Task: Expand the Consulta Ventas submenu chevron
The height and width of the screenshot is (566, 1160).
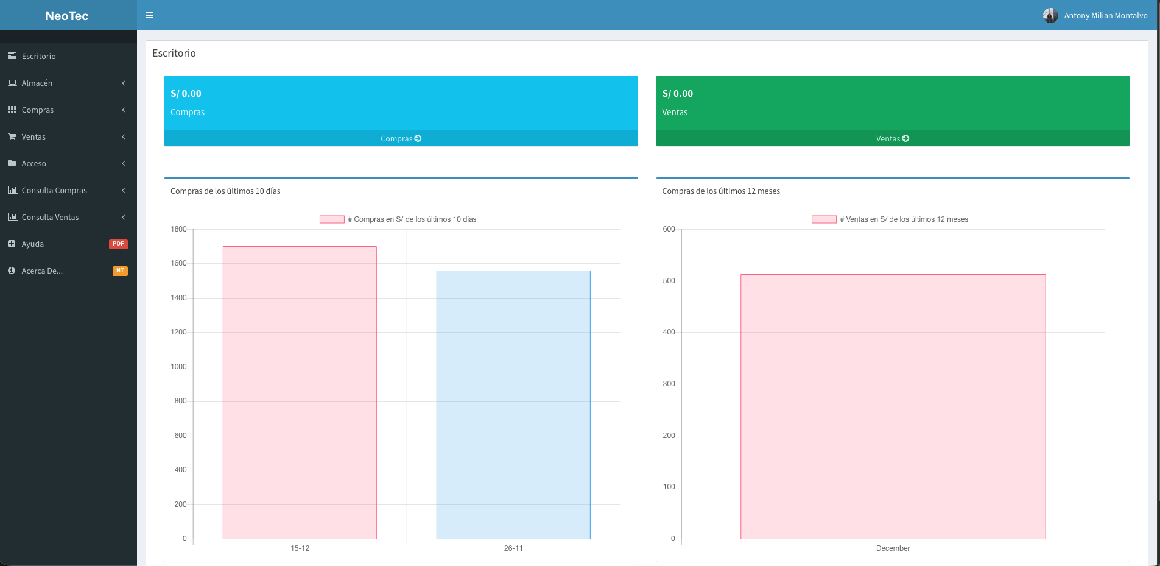Action: [x=124, y=217]
